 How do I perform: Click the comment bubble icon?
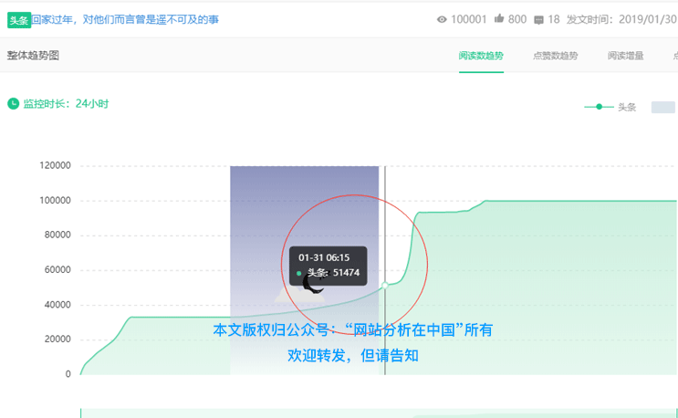pyautogui.click(x=538, y=19)
